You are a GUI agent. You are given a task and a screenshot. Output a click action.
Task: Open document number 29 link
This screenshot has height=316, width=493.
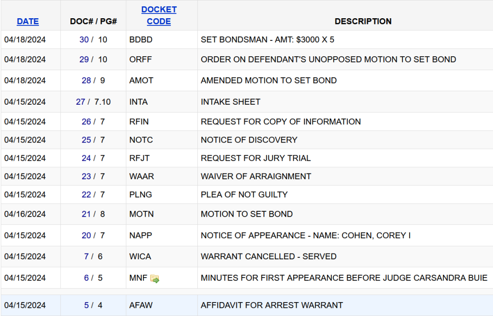[84, 60]
